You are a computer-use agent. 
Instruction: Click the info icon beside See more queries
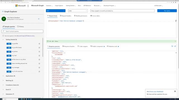point(3,36)
